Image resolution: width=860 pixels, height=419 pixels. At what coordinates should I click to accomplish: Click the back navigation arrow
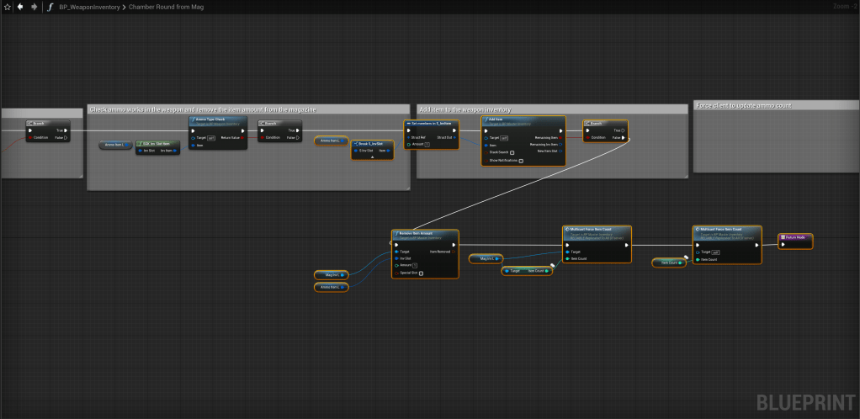(x=20, y=7)
